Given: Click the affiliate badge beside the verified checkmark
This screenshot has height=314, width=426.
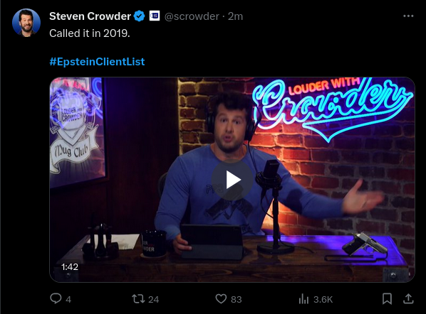Looking at the screenshot, I should click(155, 16).
